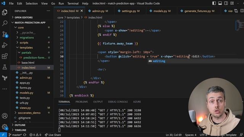The height and width of the screenshot is (137, 244).
Task: Collapse the partials folder
Action: [x=32, y=53]
